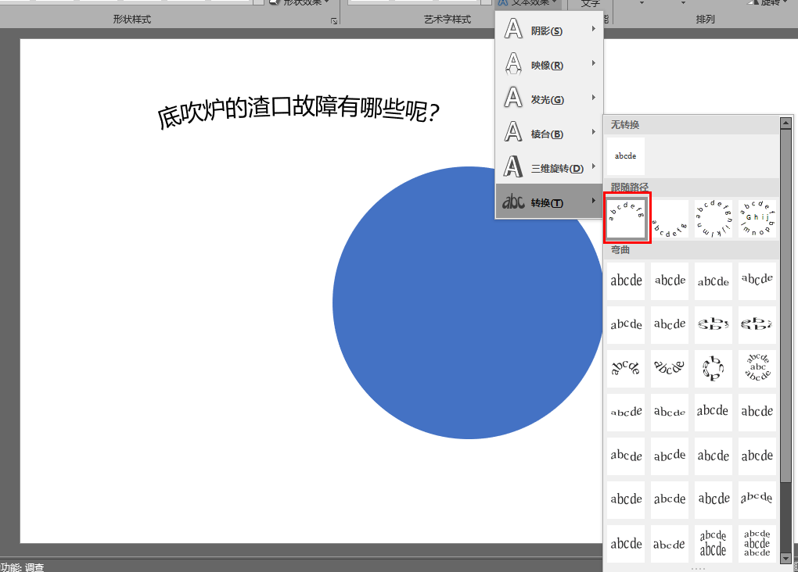Viewport: 798px width, 572px height.
Task: Select the filled Arch Down warp preset
Action: [670, 369]
